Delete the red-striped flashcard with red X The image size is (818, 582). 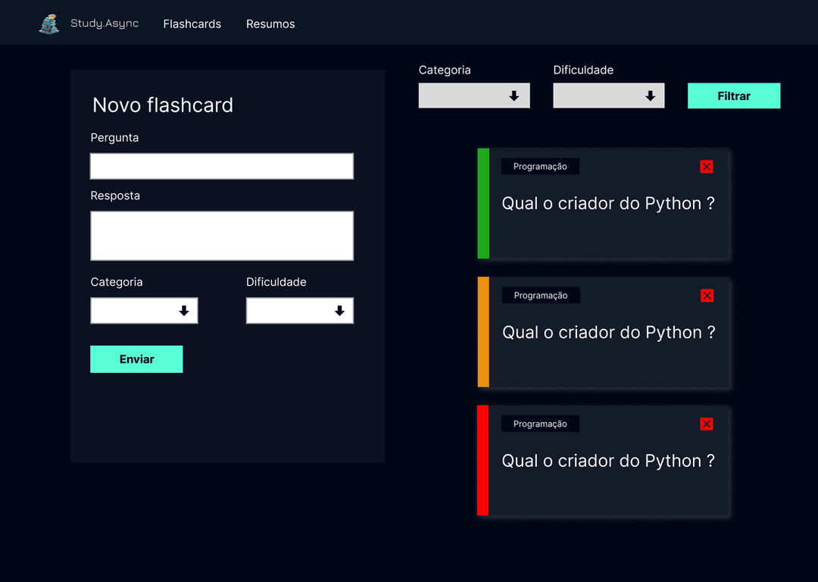pyautogui.click(x=707, y=424)
